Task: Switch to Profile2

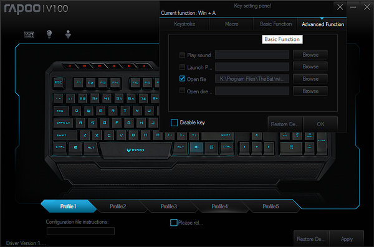Action: [x=118, y=207]
